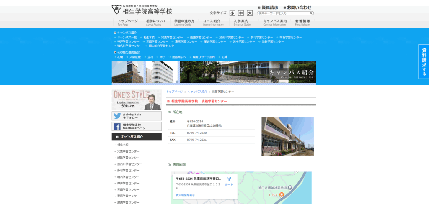The width and height of the screenshot is (429, 204).
Task: Click the One's Style banner image
Action: (x=137, y=100)
